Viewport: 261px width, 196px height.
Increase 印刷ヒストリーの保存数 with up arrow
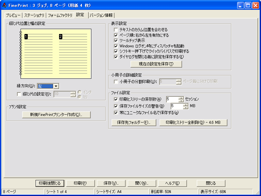pyautogui.click(x=181, y=98)
